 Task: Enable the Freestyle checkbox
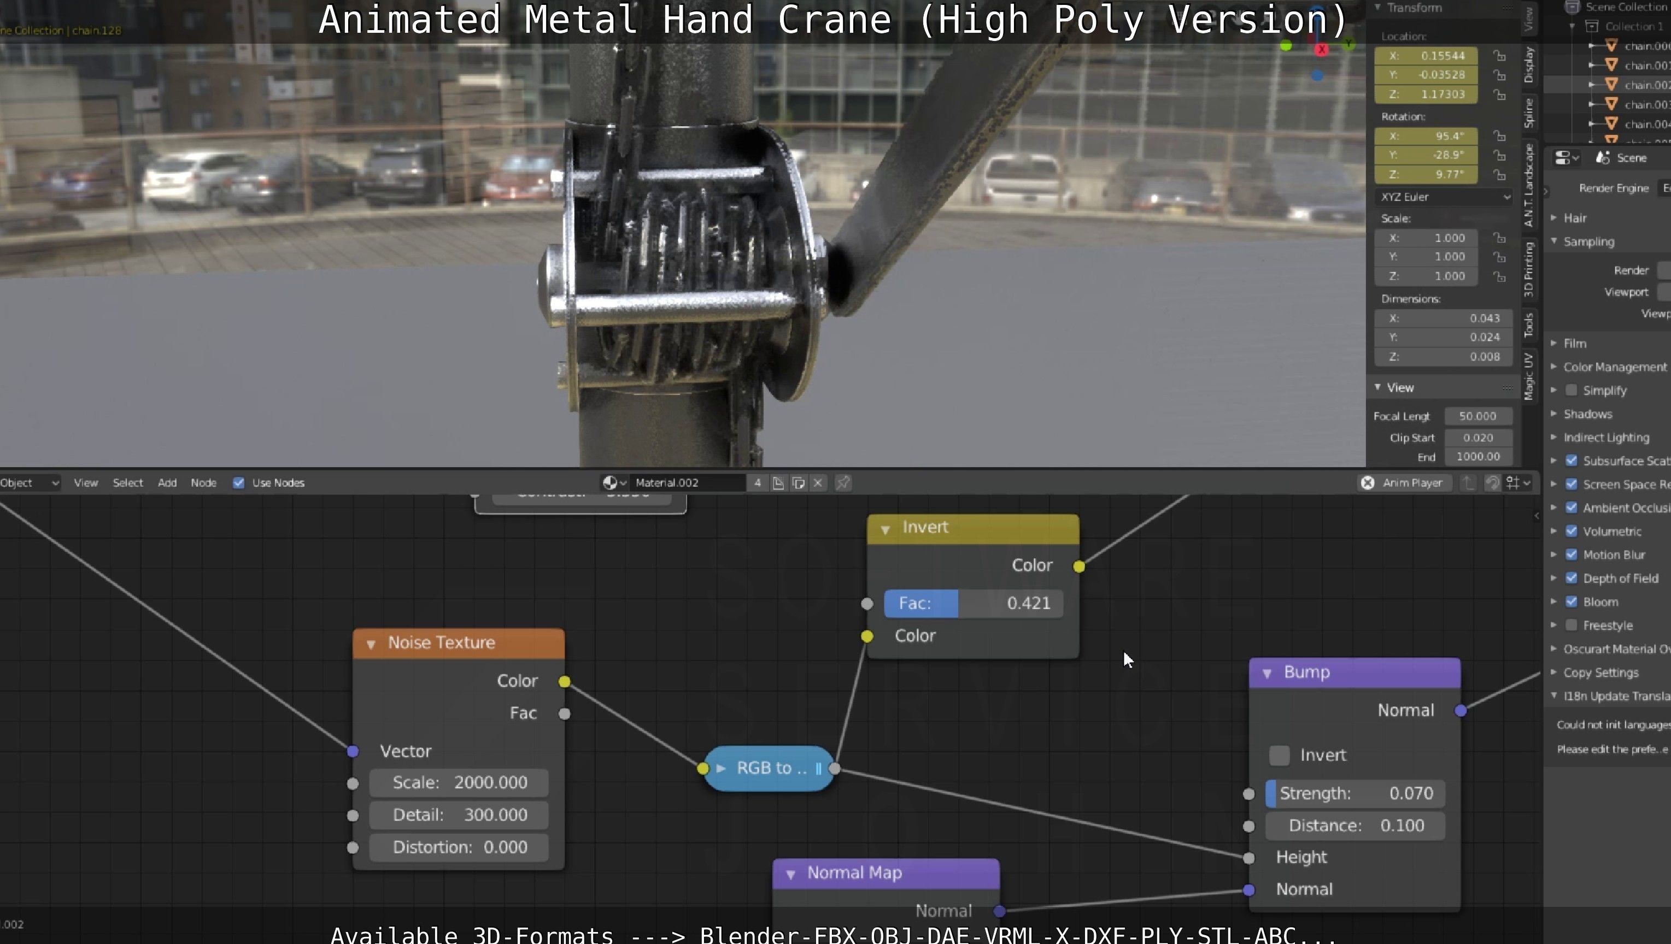[x=1571, y=625]
